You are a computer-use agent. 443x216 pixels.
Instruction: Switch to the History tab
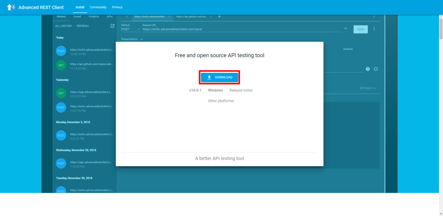click(61, 17)
